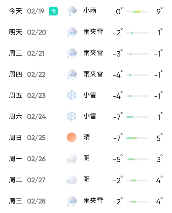This screenshot has width=172, height=213.
Task: Tap the 9° high temperature for today
Action: coord(159,11)
